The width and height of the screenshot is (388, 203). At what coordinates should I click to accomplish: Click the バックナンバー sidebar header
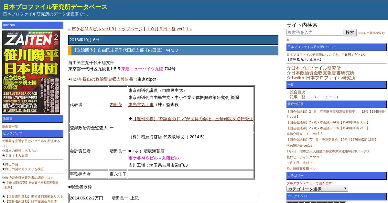pos(336,196)
